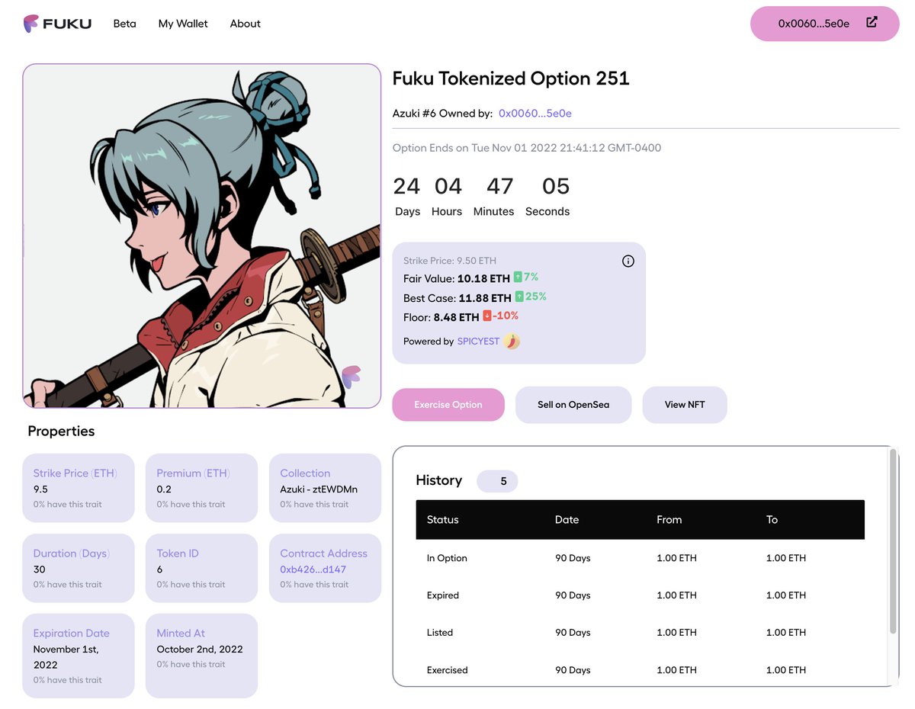The width and height of the screenshot is (915, 709).
Task: Click the Fuku Tokenized Option 251 title
Action: tap(511, 79)
